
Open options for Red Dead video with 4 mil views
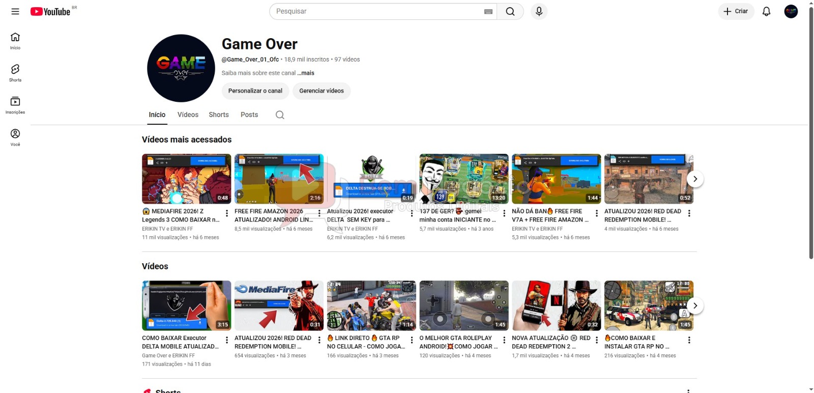tap(689, 213)
